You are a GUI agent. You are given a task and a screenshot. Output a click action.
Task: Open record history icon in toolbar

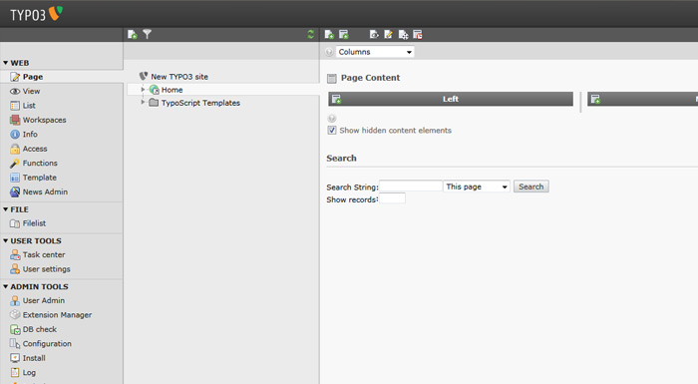(418, 34)
